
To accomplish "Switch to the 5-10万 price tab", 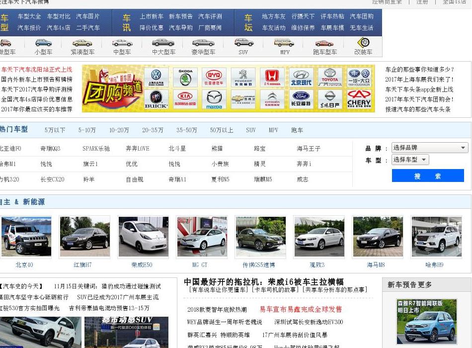I will pos(87,130).
